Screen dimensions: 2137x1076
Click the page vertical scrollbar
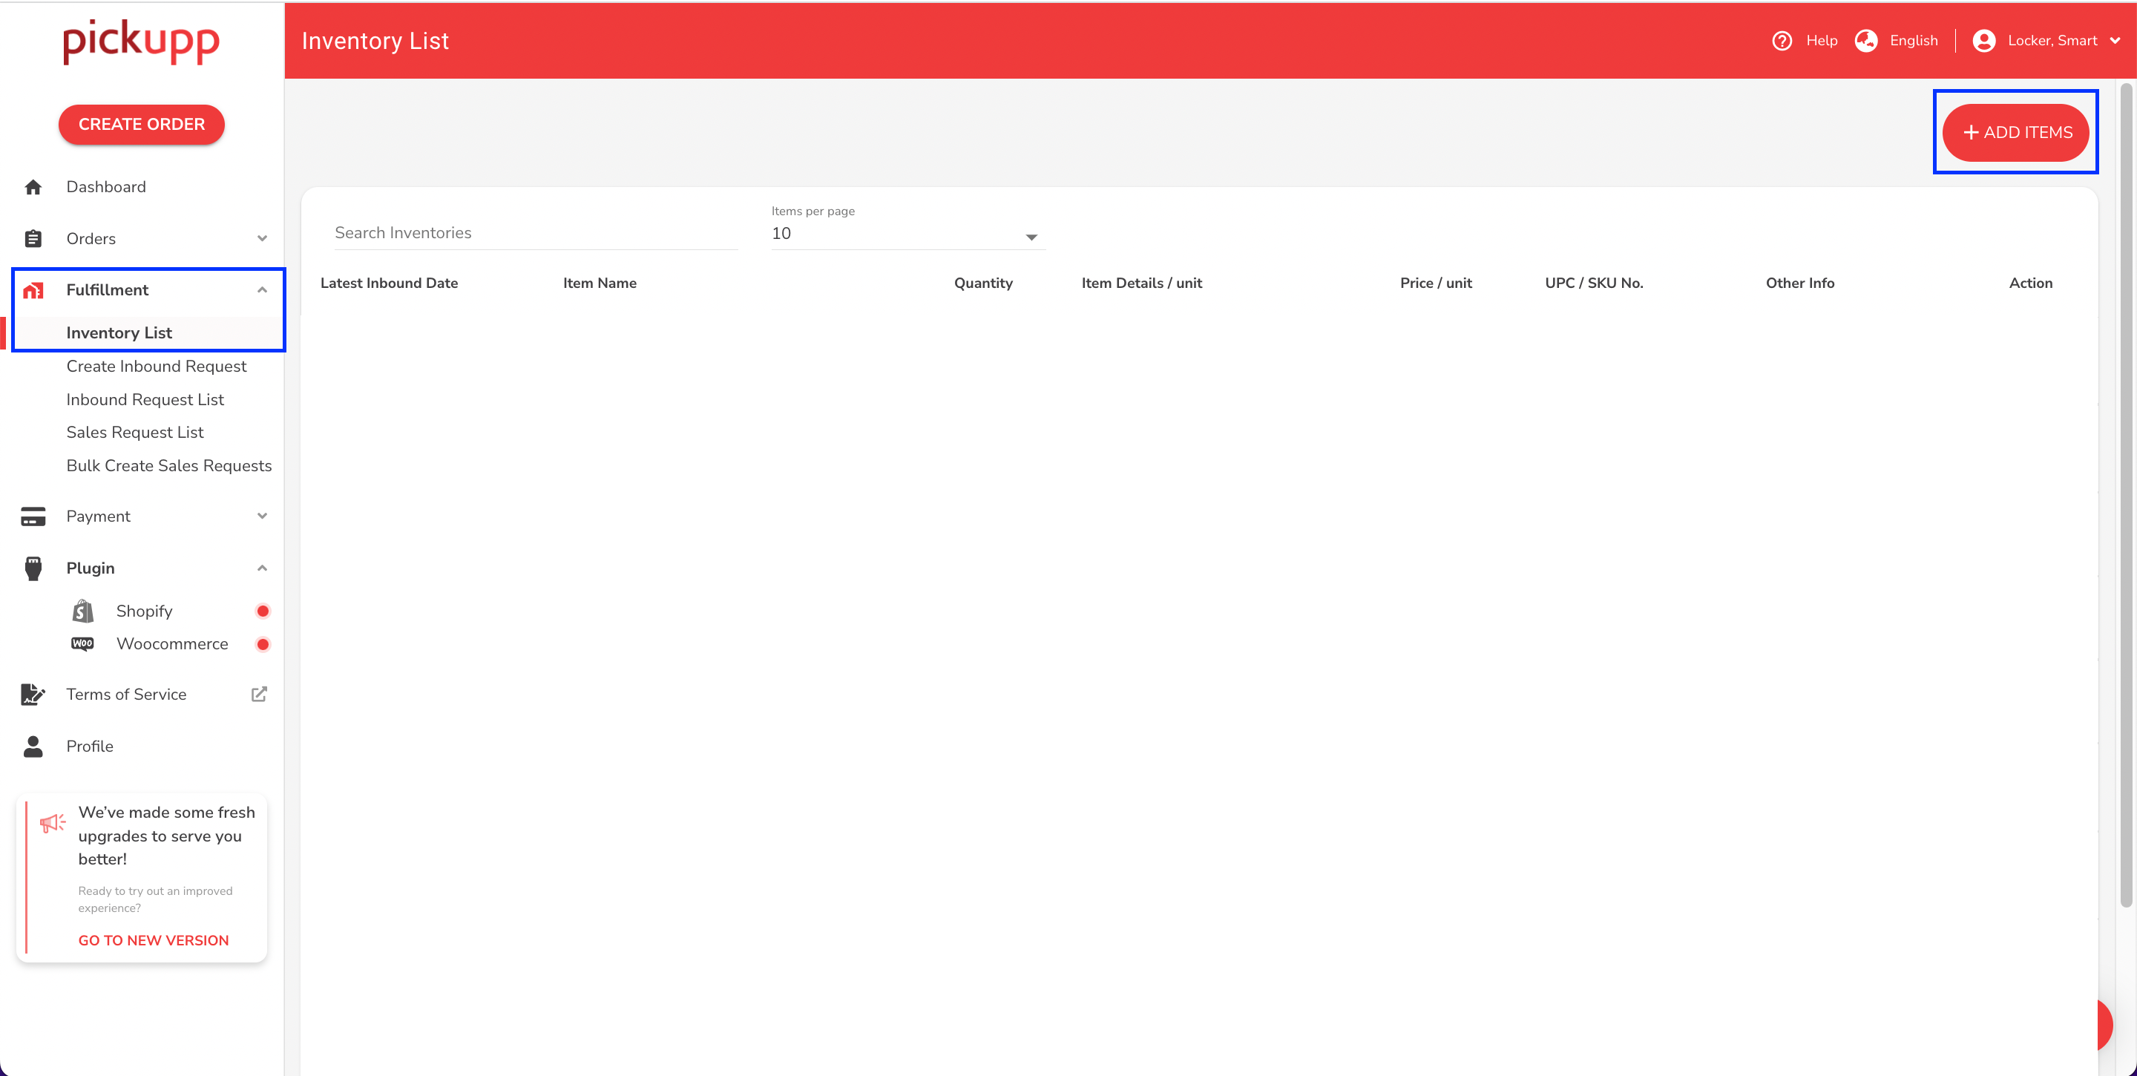tap(2126, 494)
